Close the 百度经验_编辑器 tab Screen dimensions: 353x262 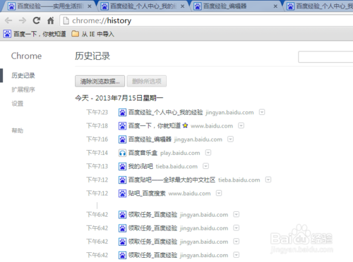tap(275, 6)
